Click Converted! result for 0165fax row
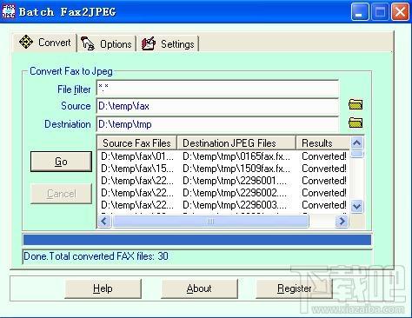This screenshot has height=318, width=412. point(324,156)
